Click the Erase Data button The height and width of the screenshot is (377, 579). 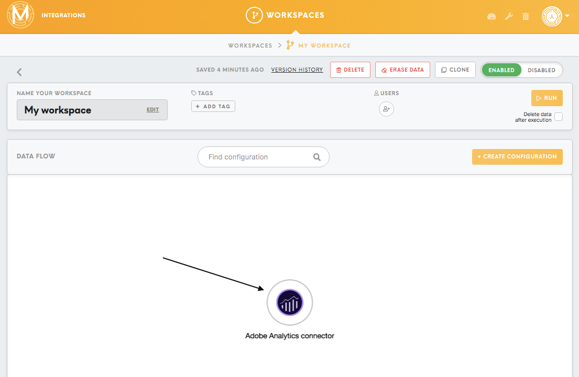tap(402, 70)
